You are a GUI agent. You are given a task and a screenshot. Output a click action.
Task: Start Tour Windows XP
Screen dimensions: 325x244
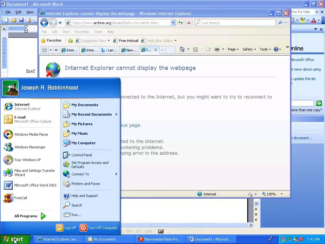coord(30,160)
